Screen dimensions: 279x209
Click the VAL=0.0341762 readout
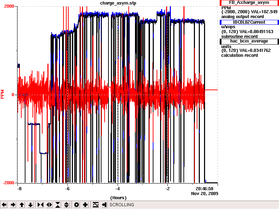[255, 51]
